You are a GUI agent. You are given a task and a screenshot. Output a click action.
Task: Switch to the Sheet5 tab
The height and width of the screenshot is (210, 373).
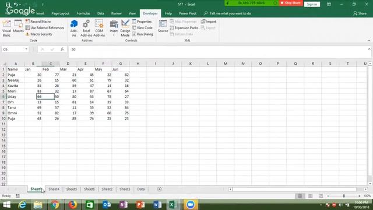click(x=71, y=189)
